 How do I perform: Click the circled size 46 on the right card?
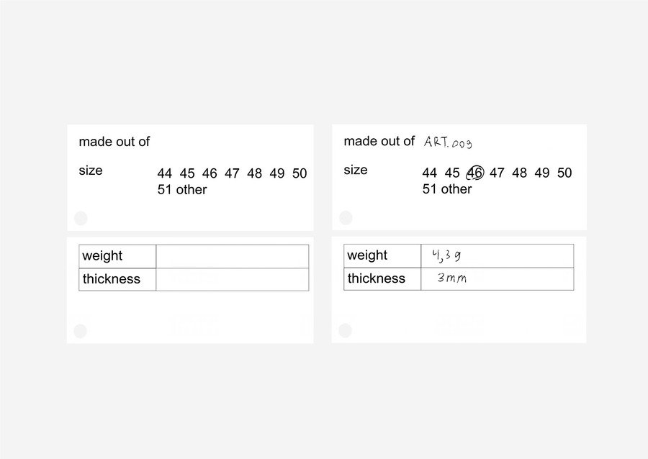tap(475, 173)
